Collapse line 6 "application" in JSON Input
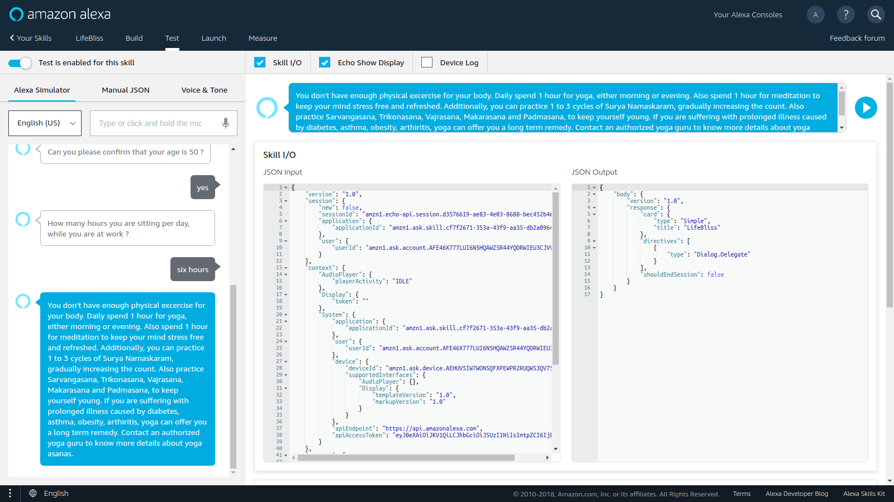This screenshot has width=894, height=502. point(286,221)
